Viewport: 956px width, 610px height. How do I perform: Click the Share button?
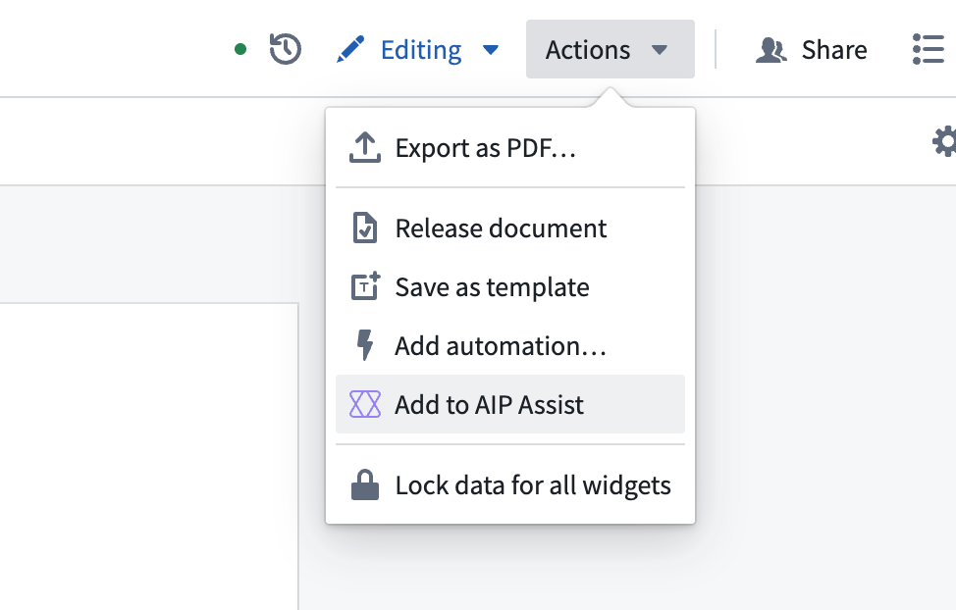point(811,49)
